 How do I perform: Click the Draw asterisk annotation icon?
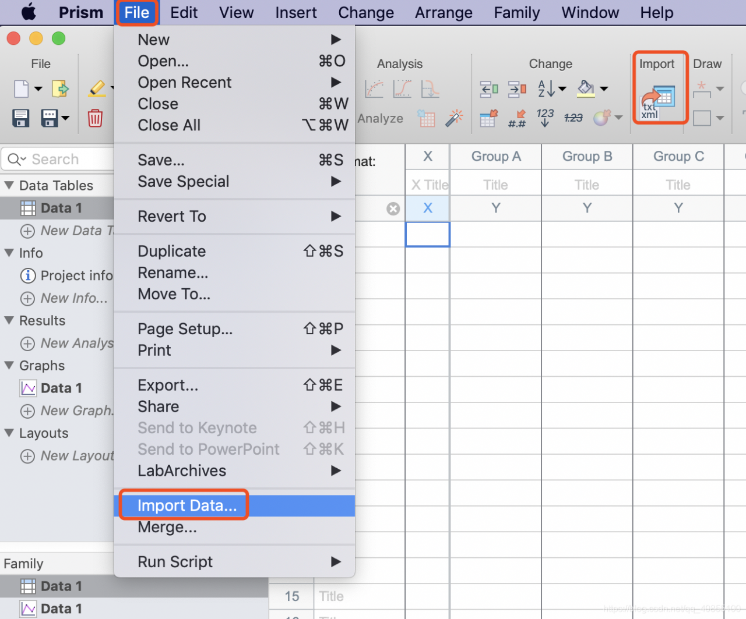[702, 89]
